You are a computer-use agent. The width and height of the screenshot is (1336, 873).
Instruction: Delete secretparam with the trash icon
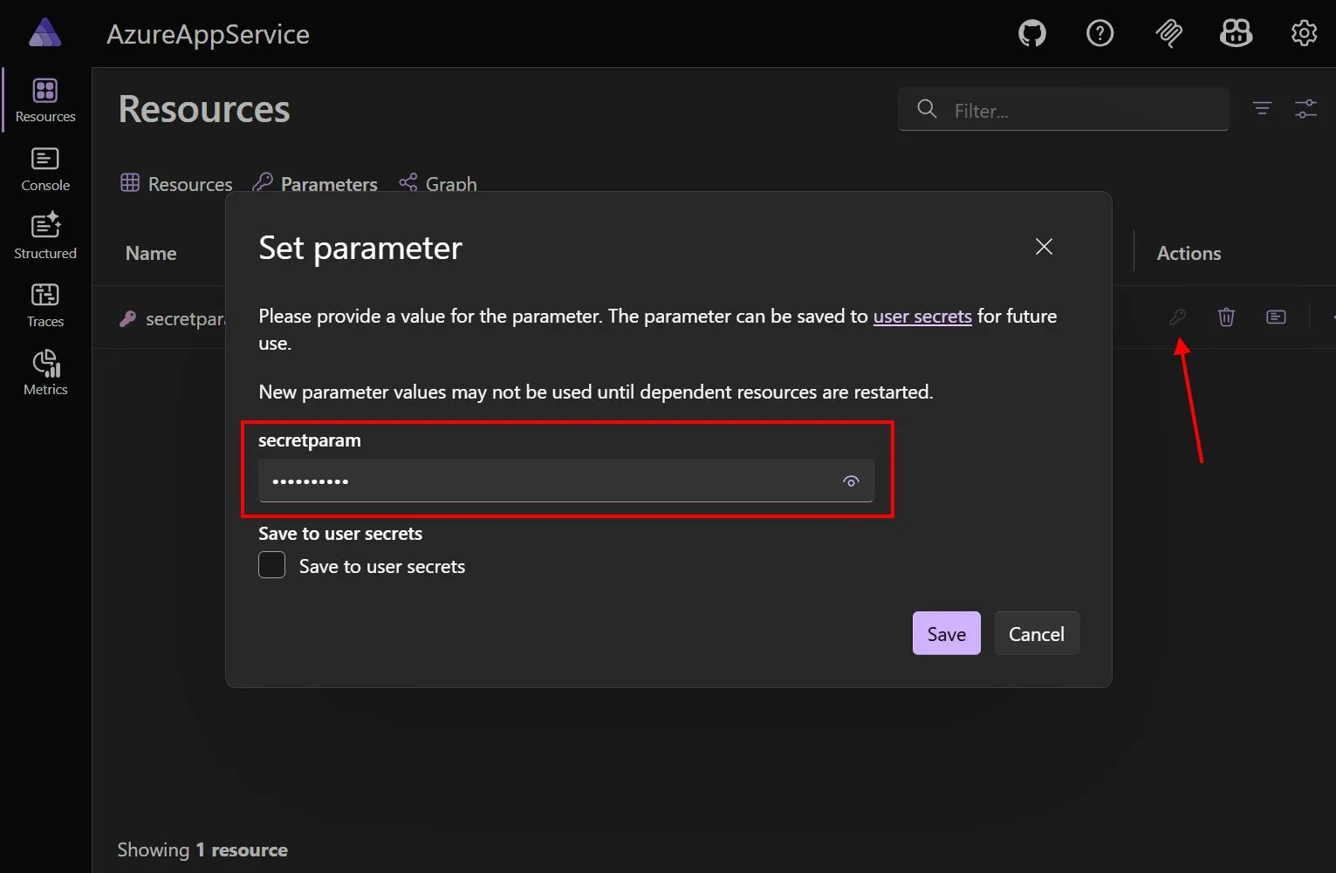click(x=1226, y=317)
